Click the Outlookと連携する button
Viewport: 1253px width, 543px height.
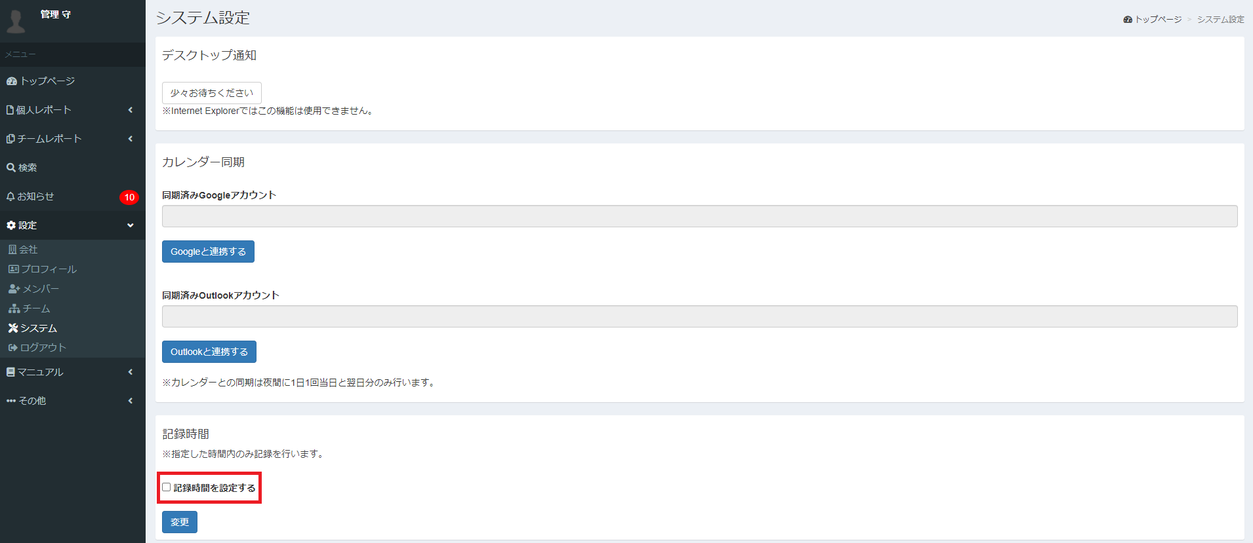(209, 352)
